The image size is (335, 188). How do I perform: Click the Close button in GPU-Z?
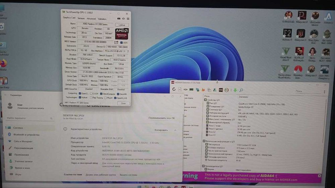[124, 103]
